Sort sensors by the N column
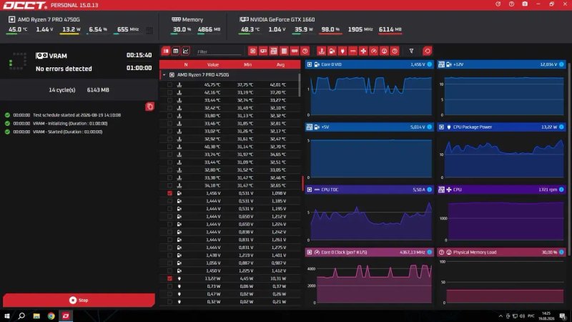 coord(186,64)
